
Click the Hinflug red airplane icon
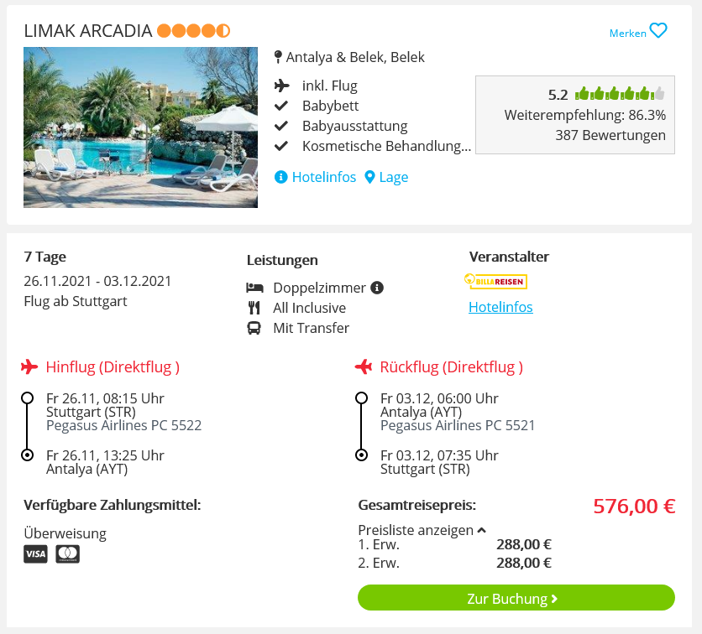click(x=29, y=366)
